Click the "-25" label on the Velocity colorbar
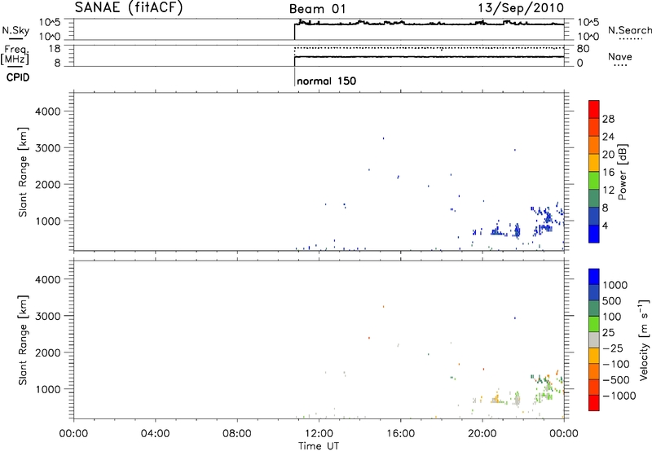 point(613,348)
